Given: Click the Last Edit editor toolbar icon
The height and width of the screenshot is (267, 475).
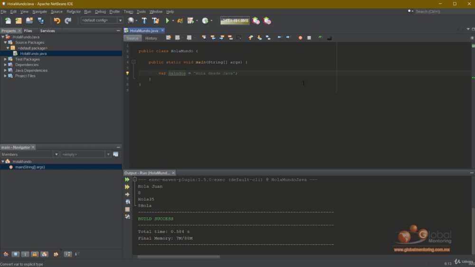Looking at the screenshot, I should point(169,38).
